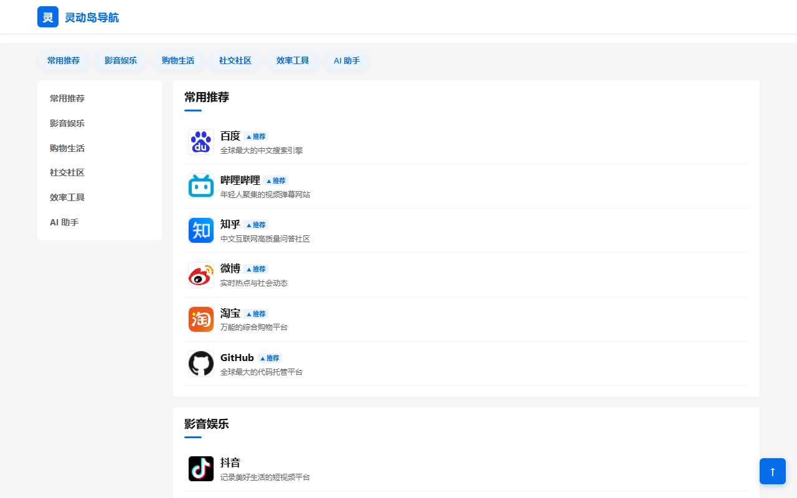Select the AI 助手 pill in top bar
Screen dimensions: 797x498
[347, 60]
